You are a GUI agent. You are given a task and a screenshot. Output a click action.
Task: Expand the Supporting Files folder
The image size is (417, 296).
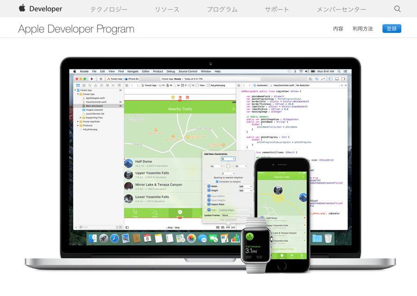click(x=81, y=117)
